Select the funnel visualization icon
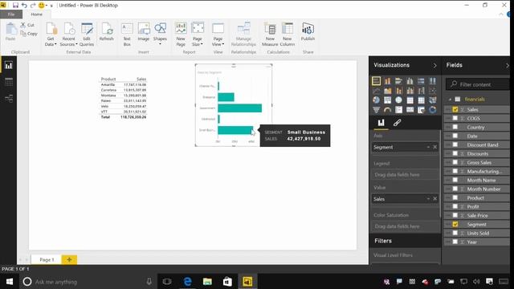Viewport: 514px width, 289px height. [x=377, y=110]
